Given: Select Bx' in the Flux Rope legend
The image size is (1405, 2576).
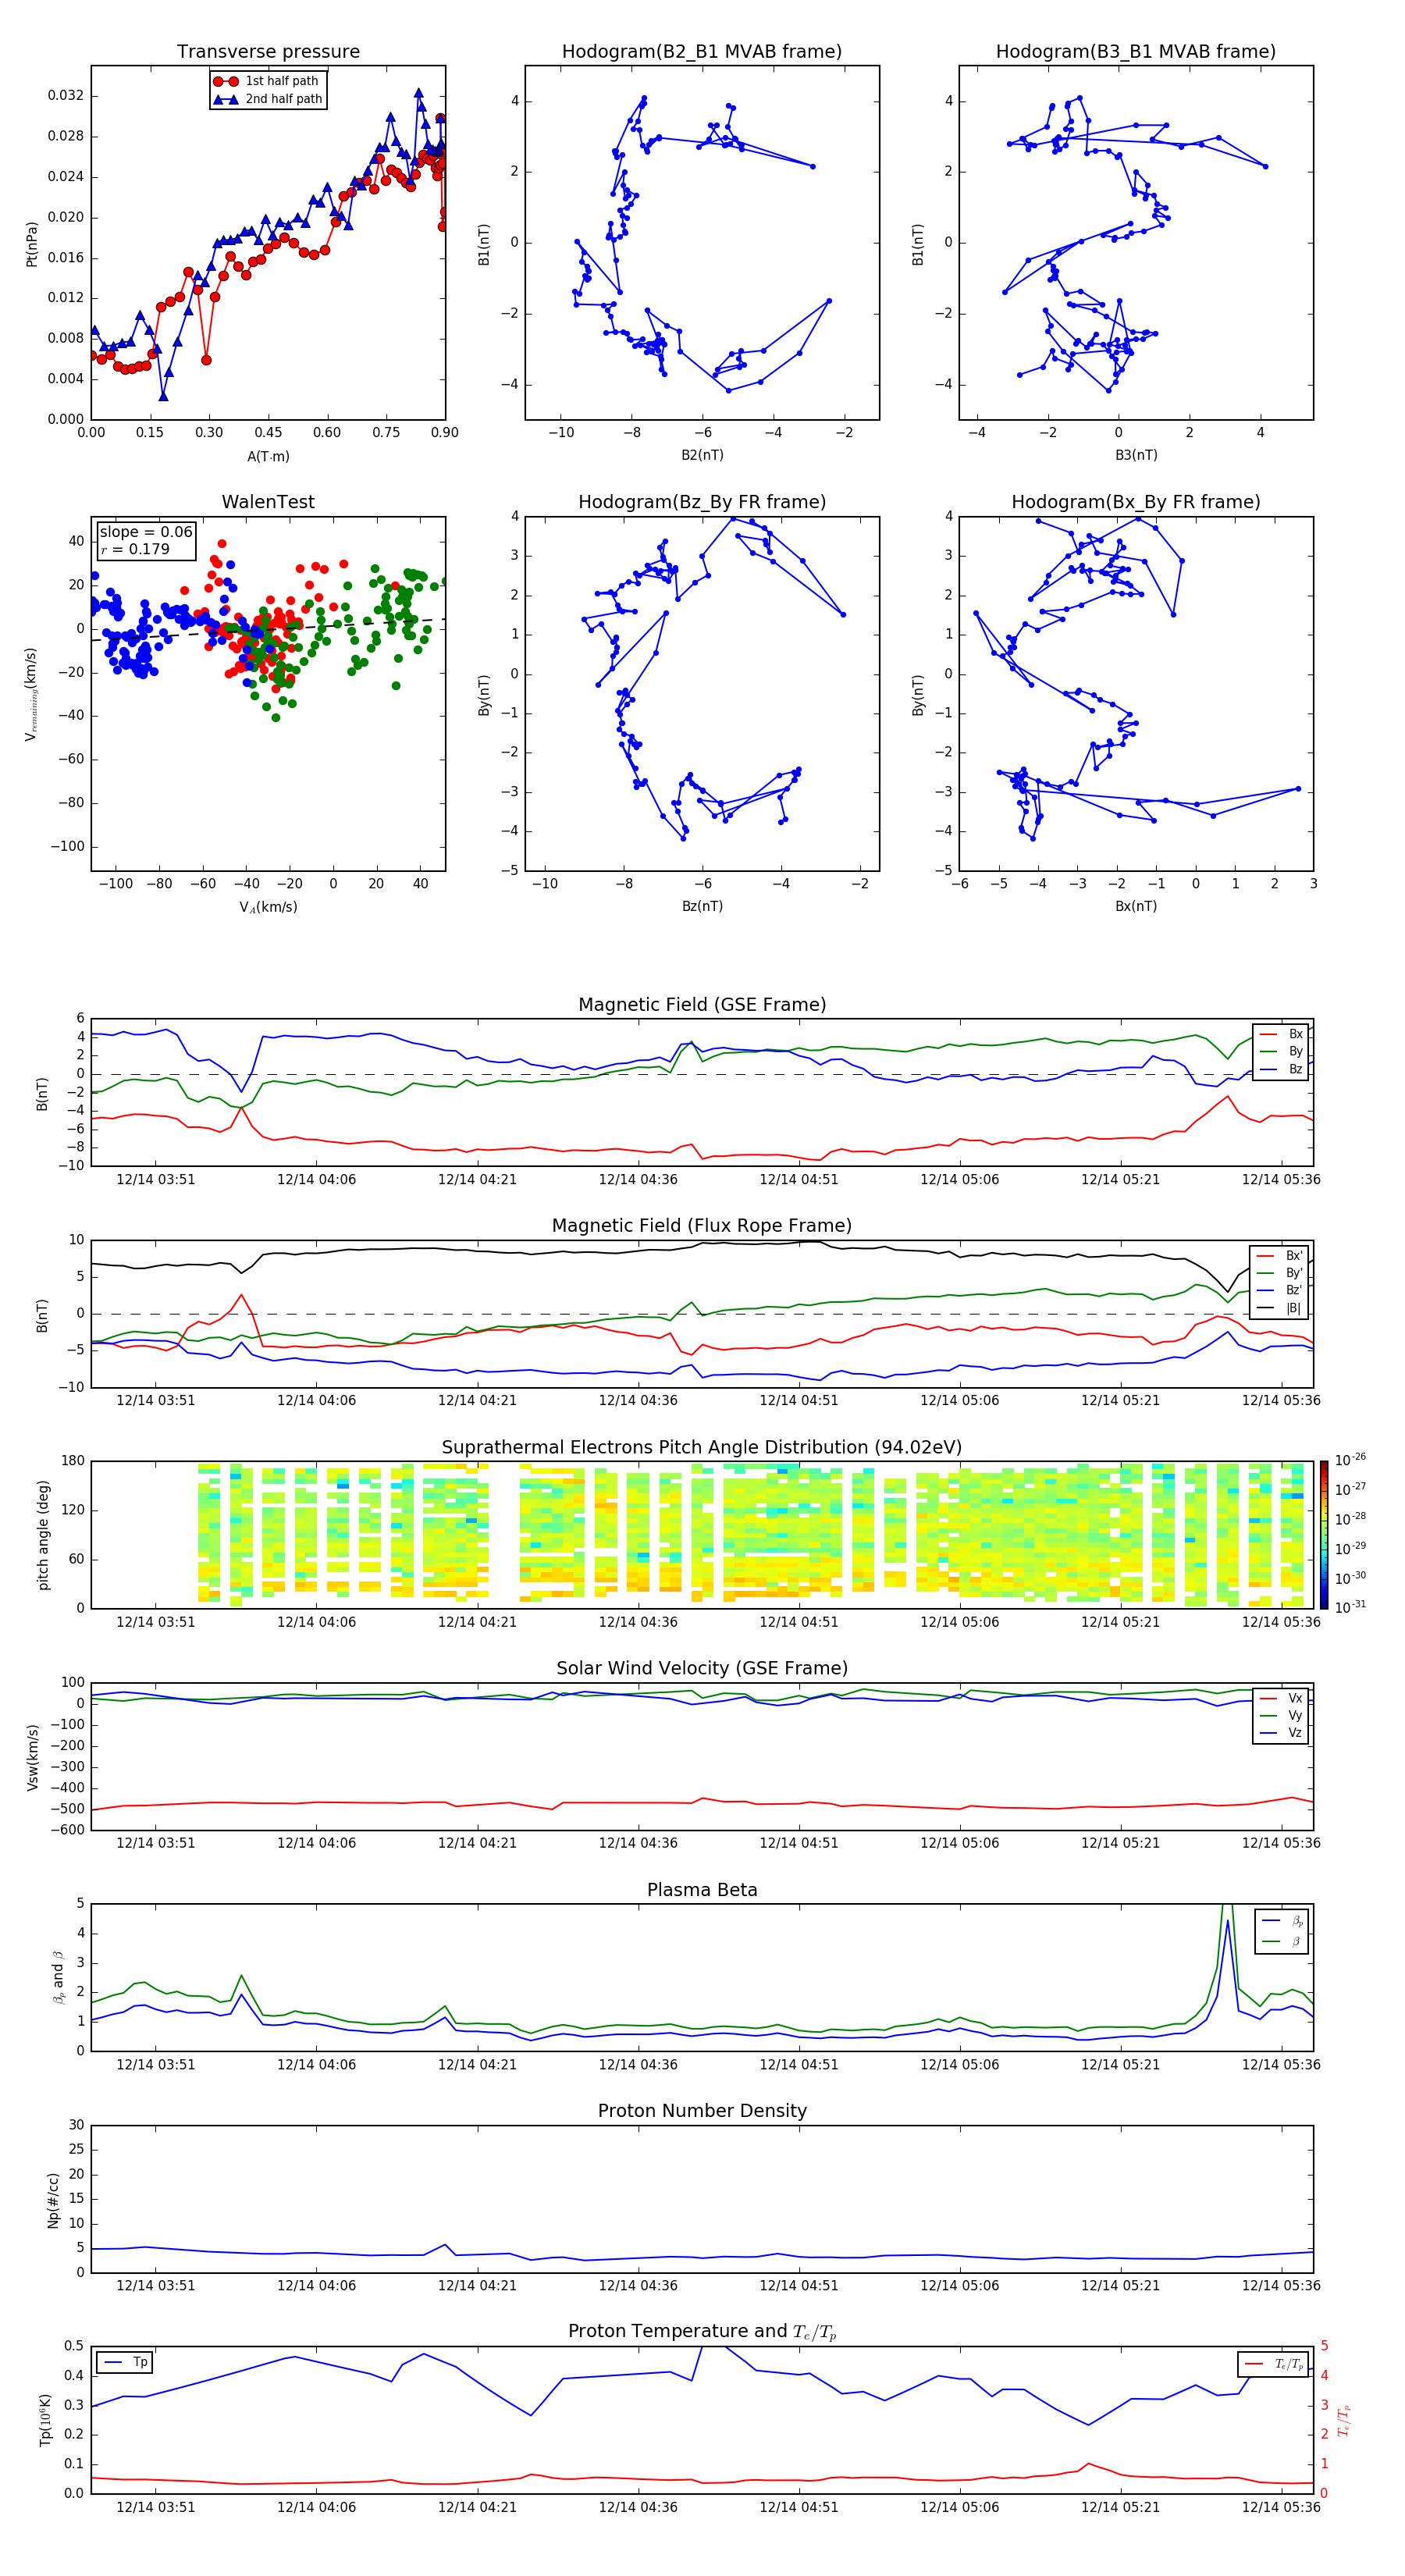Looking at the screenshot, I should click(x=1279, y=1255).
